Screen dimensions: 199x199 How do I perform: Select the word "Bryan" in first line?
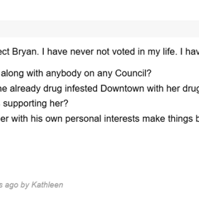(x=24, y=52)
